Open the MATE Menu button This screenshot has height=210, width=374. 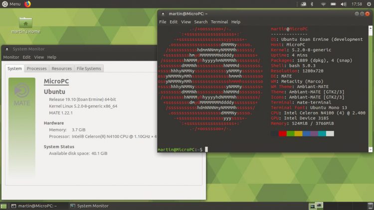pyautogui.click(x=11, y=4)
